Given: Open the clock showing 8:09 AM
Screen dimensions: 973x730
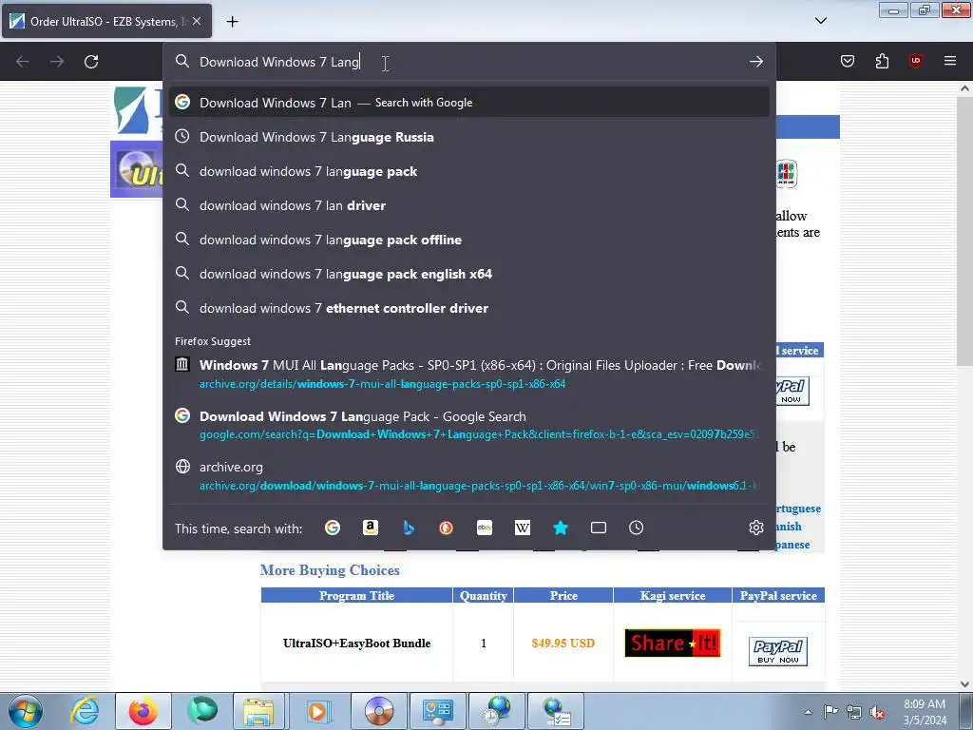Looking at the screenshot, I should tap(925, 711).
